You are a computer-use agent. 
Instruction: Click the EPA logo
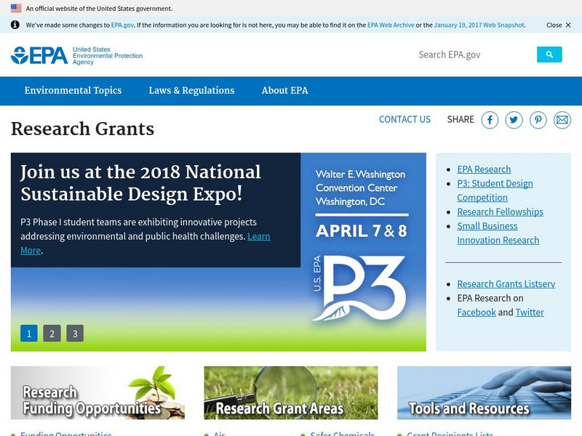click(76, 56)
